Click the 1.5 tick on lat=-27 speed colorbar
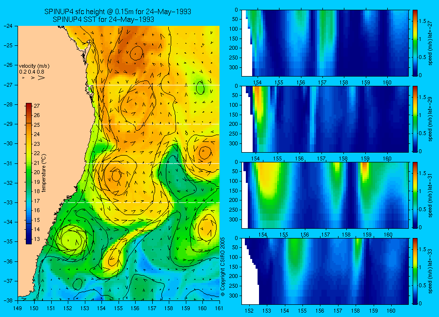Viewport: 439px width, 317px height. 422,21
